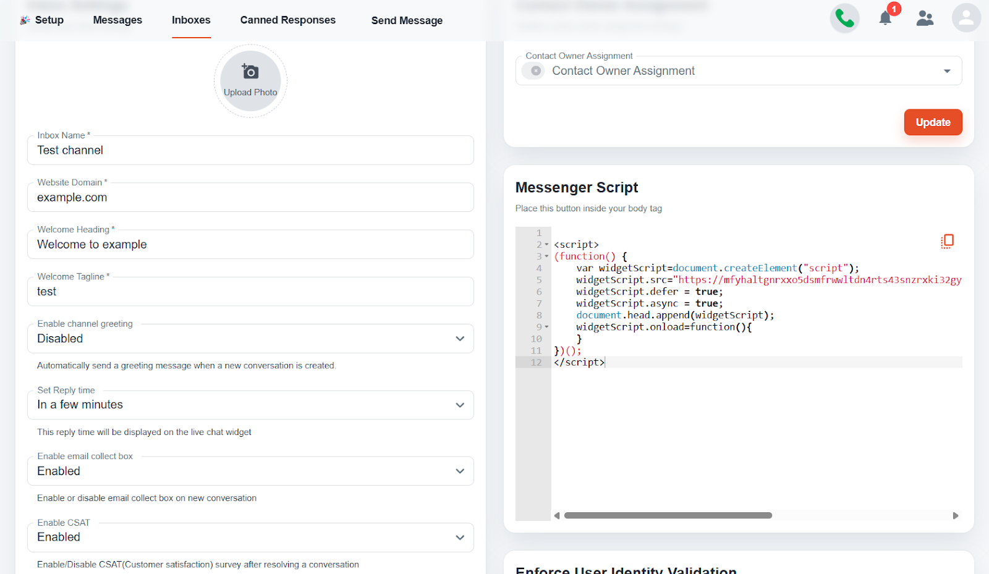
Task: Click the opening <script> tag line
Action: pos(576,245)
